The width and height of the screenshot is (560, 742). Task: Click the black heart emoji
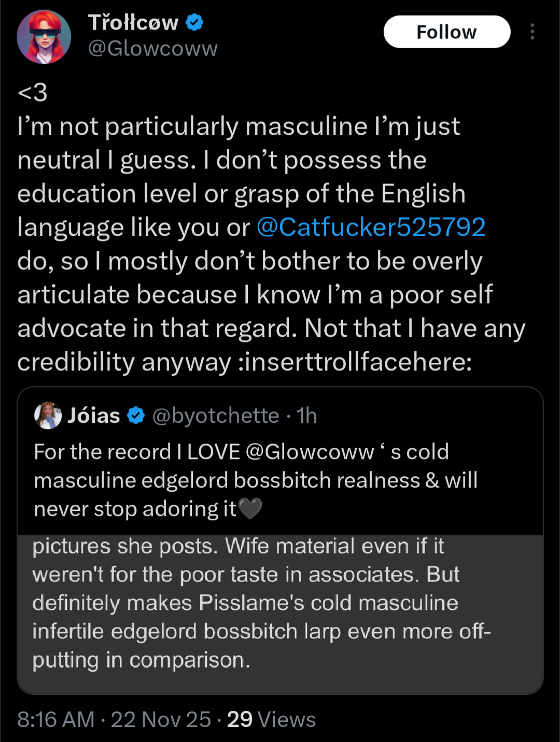tap(250, 509)
